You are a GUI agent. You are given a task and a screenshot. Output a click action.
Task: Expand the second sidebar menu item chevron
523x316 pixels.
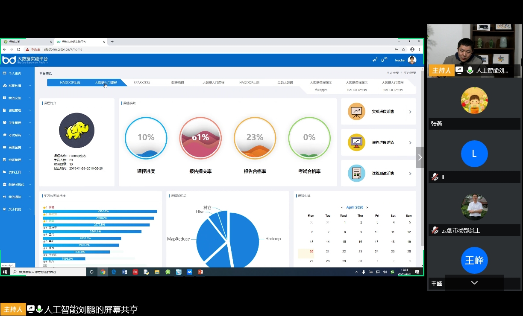coord(30,86)
